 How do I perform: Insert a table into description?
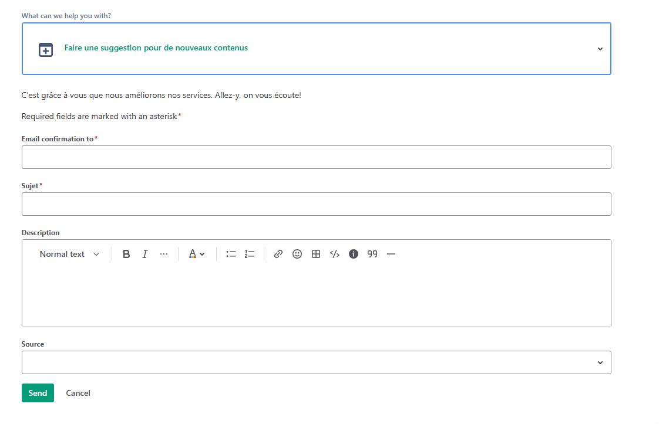coord(316,254)
